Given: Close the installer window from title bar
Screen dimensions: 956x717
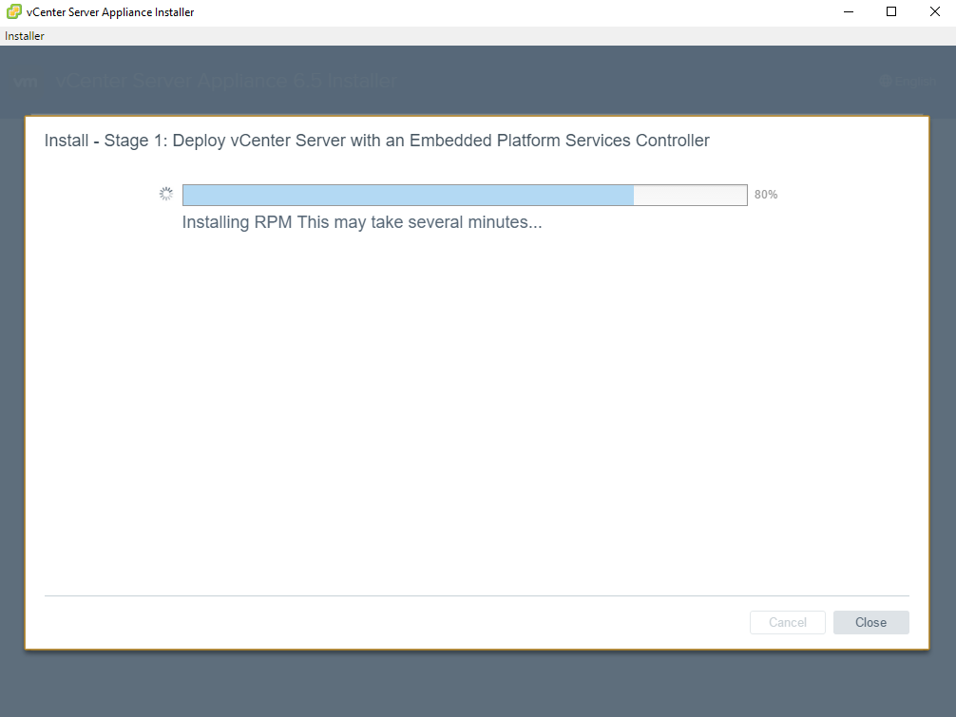Looking at the screenshot, I should [x=935, y=12].
